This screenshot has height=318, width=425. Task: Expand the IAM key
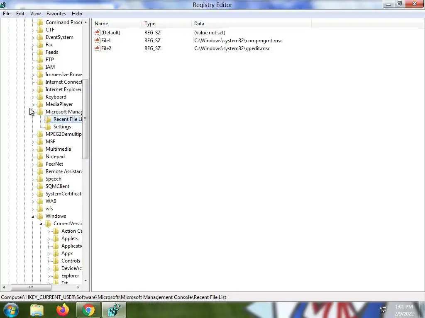point(33,67)
